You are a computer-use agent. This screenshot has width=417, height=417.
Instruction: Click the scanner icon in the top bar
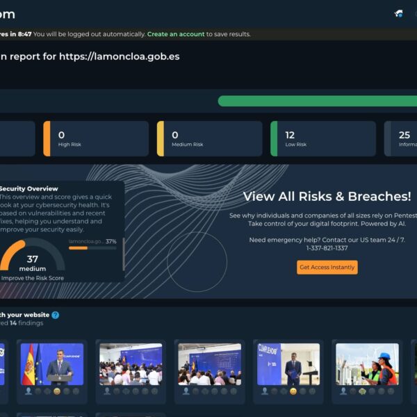[398, 14]
